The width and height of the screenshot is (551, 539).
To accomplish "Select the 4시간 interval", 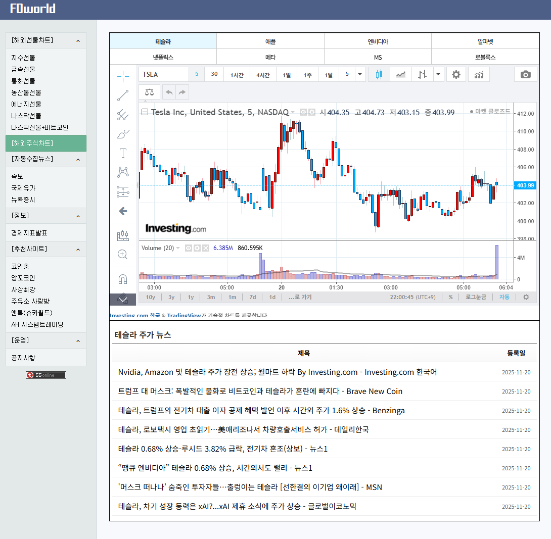I will (263, 75).
